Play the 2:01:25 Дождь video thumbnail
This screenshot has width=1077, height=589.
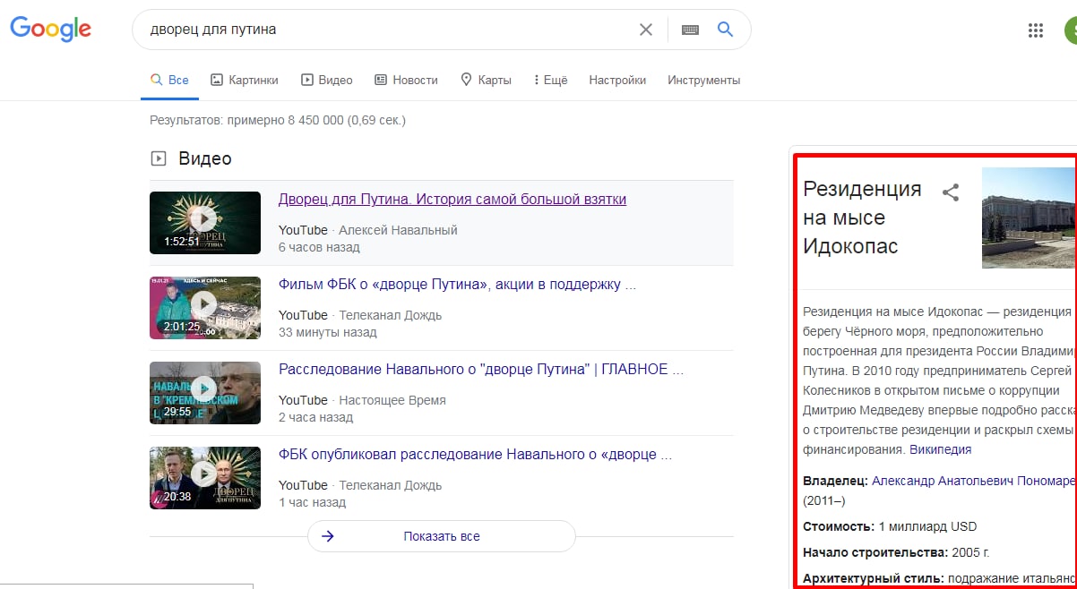pos(205,306)
